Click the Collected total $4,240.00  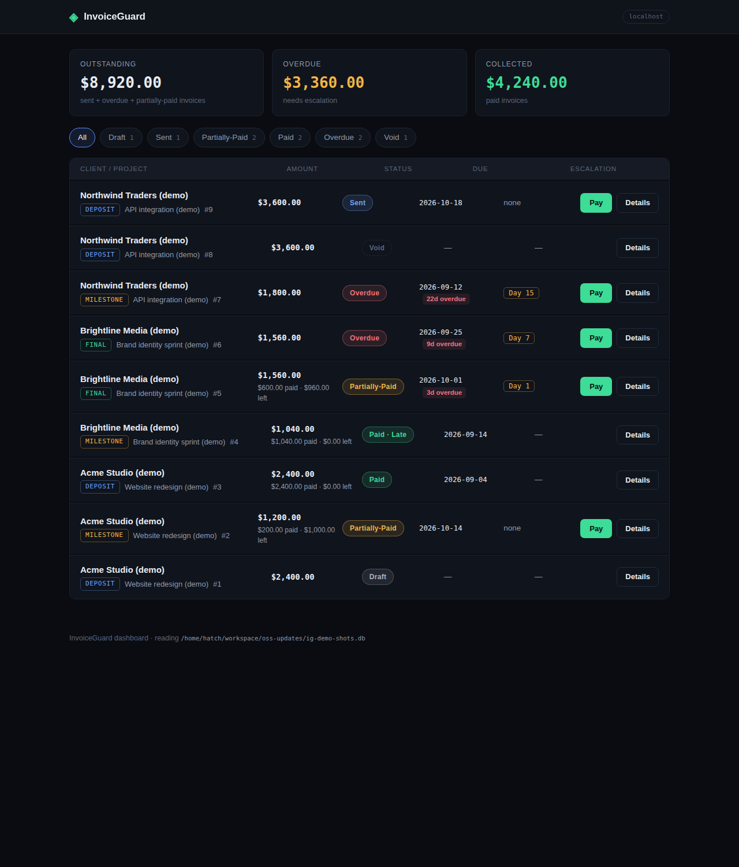pos(527,83)
